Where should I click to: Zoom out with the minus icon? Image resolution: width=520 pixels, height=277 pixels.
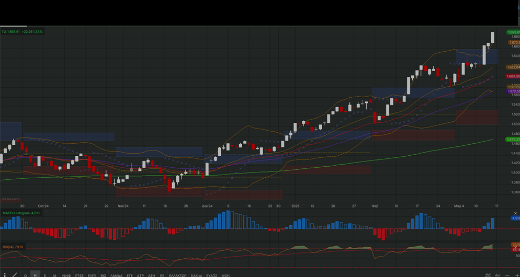click(x=507, y=275)
